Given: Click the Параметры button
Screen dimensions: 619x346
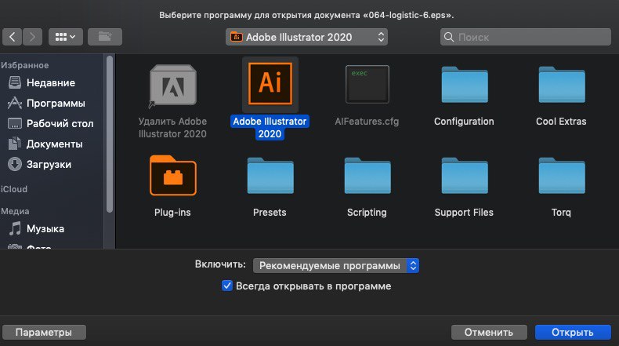Looking at the screenshot, I should [x=44, y=332].
